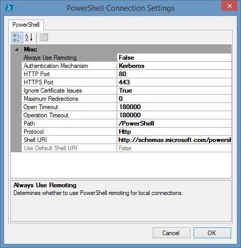
Task: Dismiss dialog with the Cancel button
Action: [171, 233]
